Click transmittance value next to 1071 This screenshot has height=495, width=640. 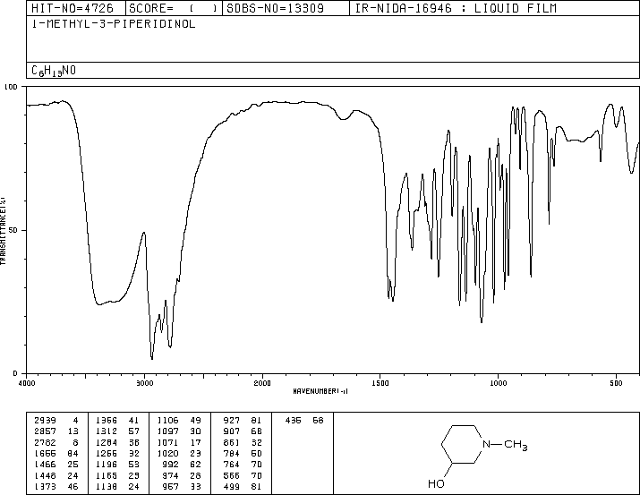click(195, 442)
